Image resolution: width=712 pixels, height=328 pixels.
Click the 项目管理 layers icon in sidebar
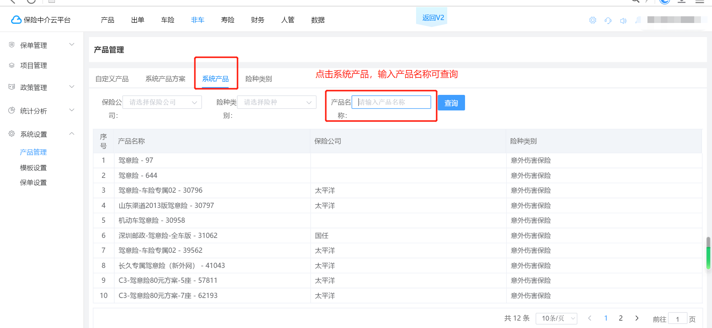12,65
